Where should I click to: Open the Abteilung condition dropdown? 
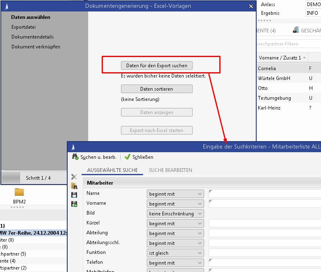point(175,233)
